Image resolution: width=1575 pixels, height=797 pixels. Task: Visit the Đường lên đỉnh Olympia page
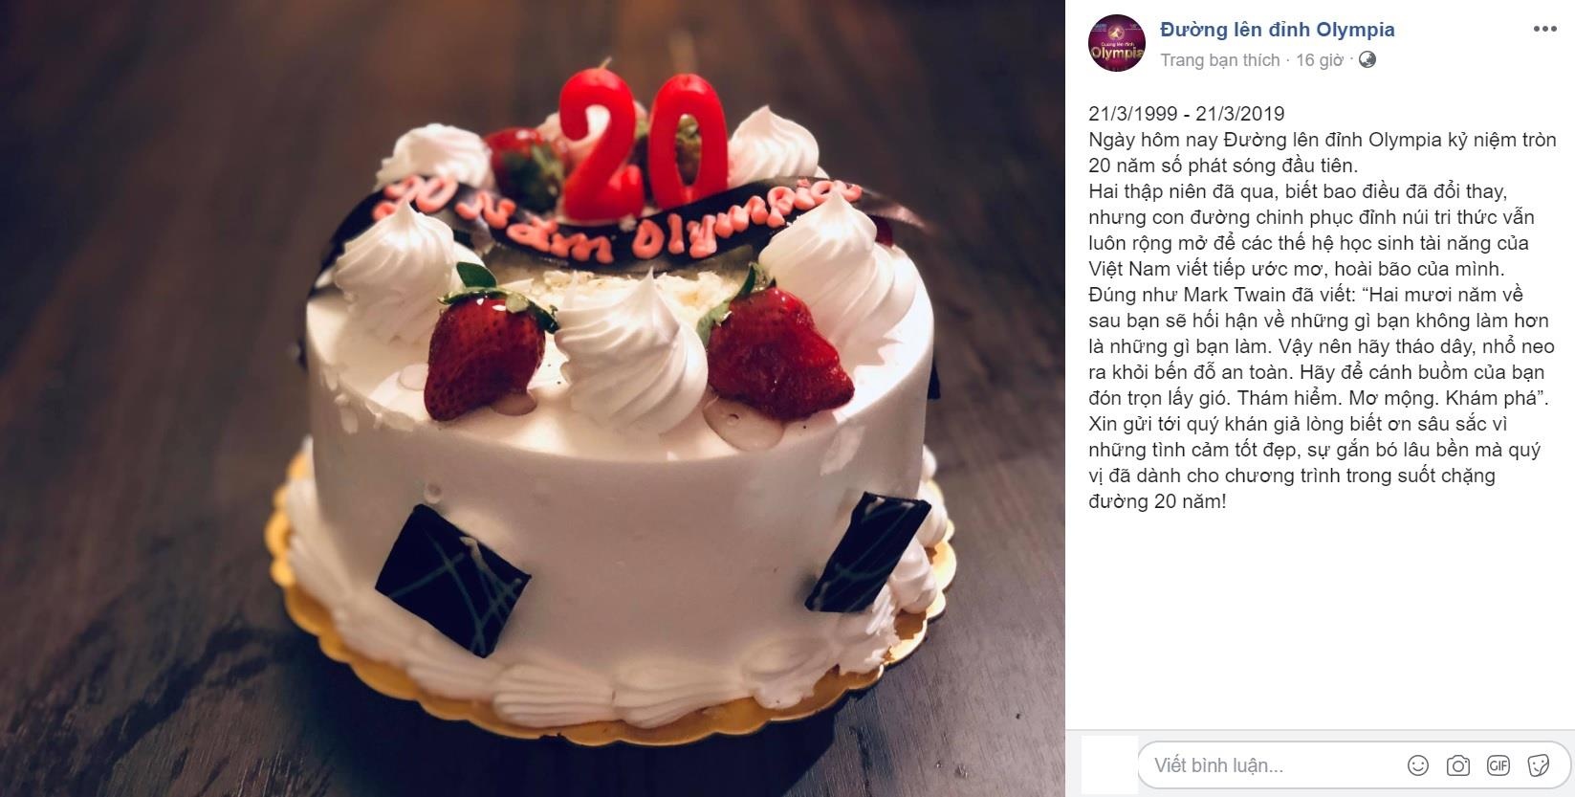[1278, 30]
